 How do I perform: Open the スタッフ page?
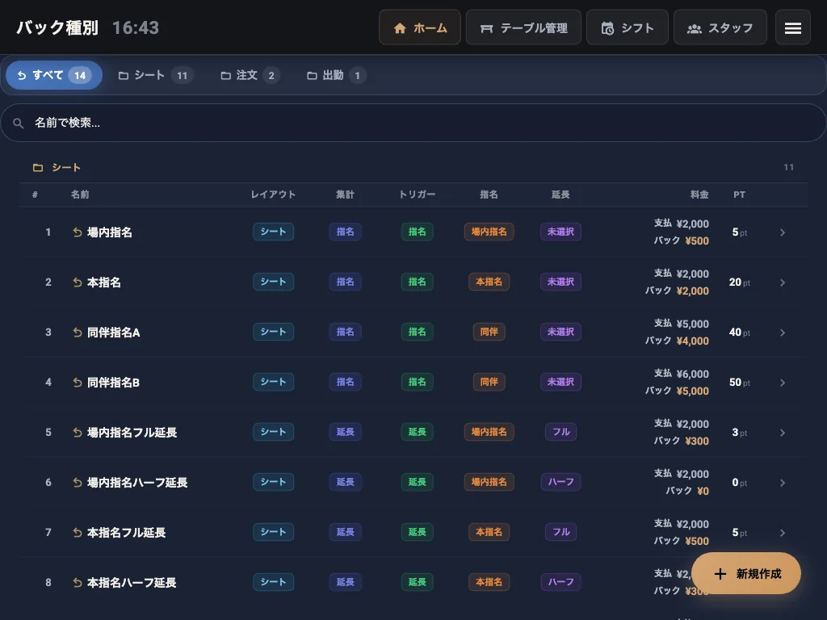tap(720, 27)
